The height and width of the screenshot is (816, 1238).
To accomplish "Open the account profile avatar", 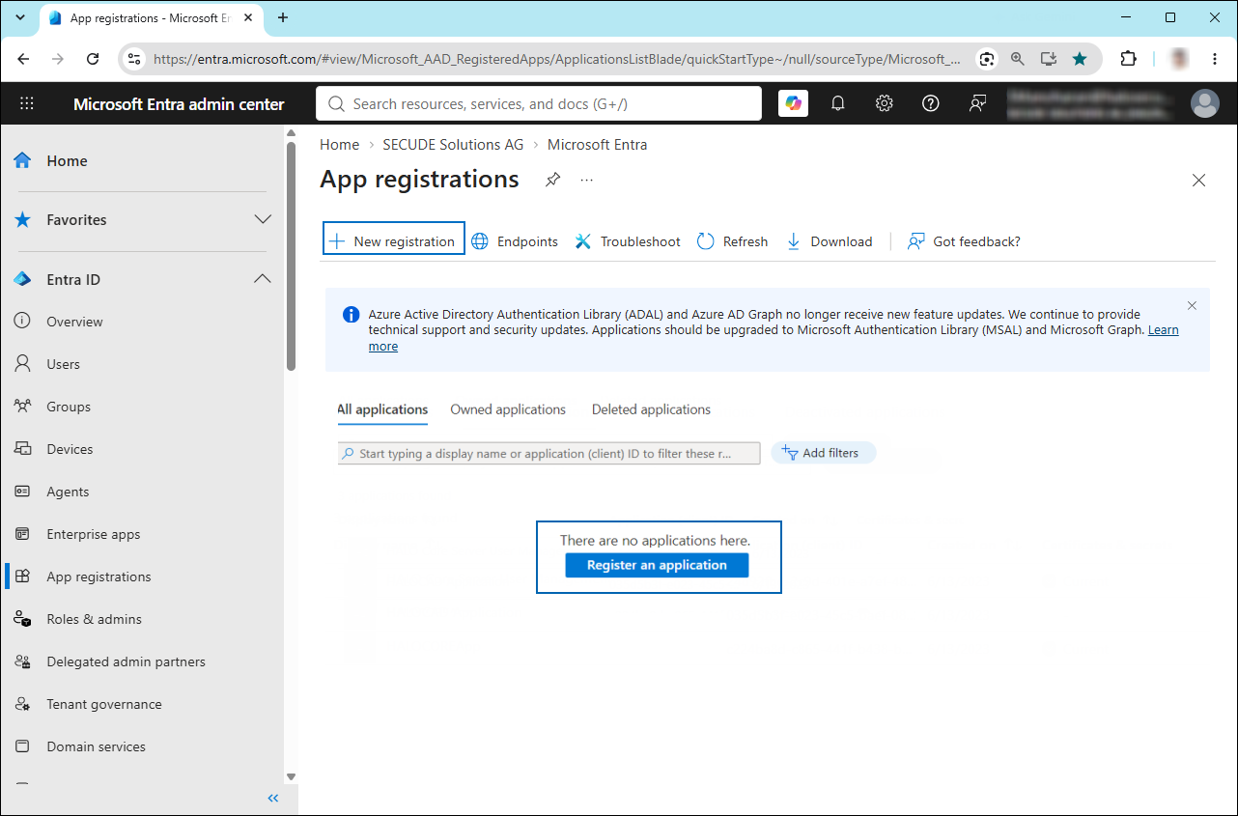I will 1204,103.
